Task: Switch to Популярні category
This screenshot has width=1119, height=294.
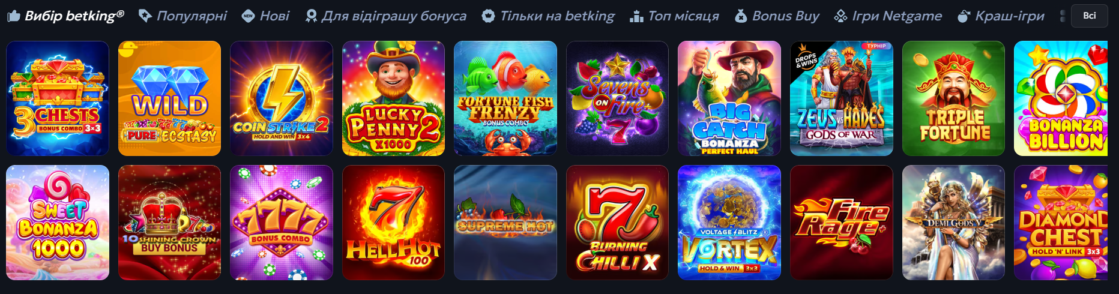Action: [x=182, y=16]
